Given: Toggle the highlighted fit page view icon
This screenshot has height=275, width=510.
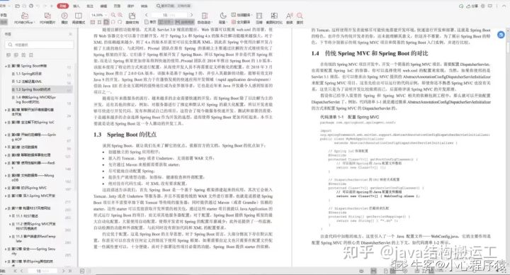Looking at the screenshot, I should 106,22.
